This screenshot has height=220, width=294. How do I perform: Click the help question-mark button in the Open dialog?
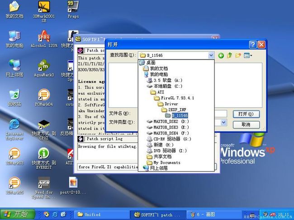pos(253,45)
